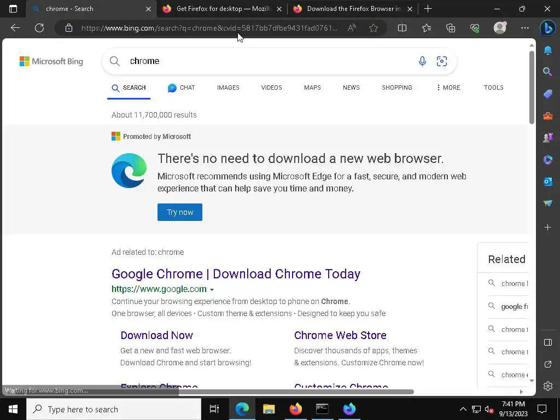
Task: Open Bing Chat sidebar button
Action: 547,28
